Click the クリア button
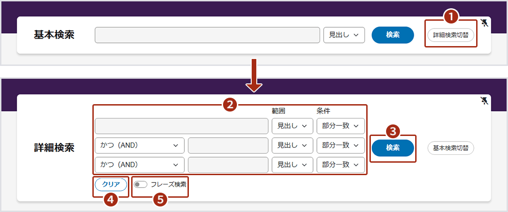 (x=111, y=184)
